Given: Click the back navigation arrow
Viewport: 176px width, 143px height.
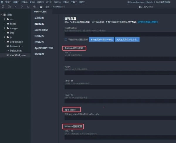Looking at the screenshot, I should click(x=16, y=6).
